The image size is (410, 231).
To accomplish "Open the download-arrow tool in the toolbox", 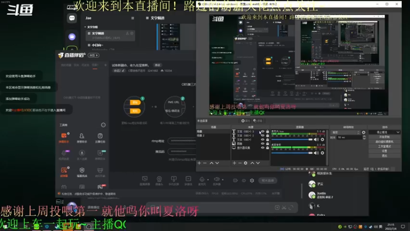I will 82,155.
